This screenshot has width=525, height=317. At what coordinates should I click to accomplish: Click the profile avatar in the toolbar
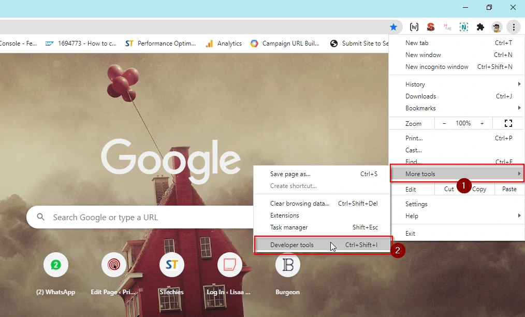coord(497,27)
